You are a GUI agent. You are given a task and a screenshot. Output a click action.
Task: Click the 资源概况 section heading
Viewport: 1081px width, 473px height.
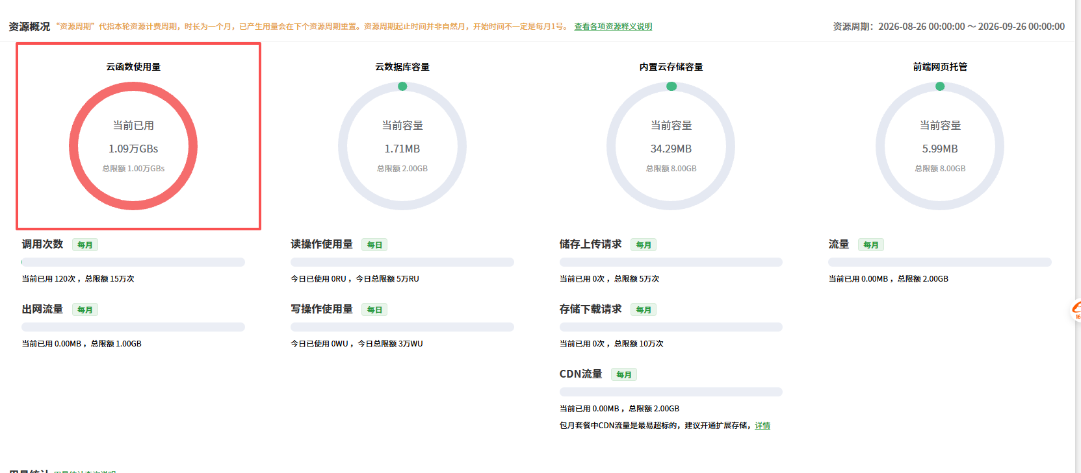(x=29, y=27)
